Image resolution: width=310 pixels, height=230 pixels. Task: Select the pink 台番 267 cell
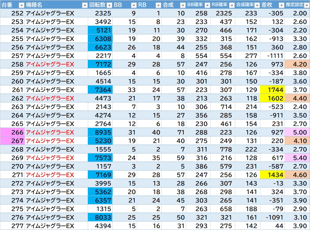pos(12,141)
